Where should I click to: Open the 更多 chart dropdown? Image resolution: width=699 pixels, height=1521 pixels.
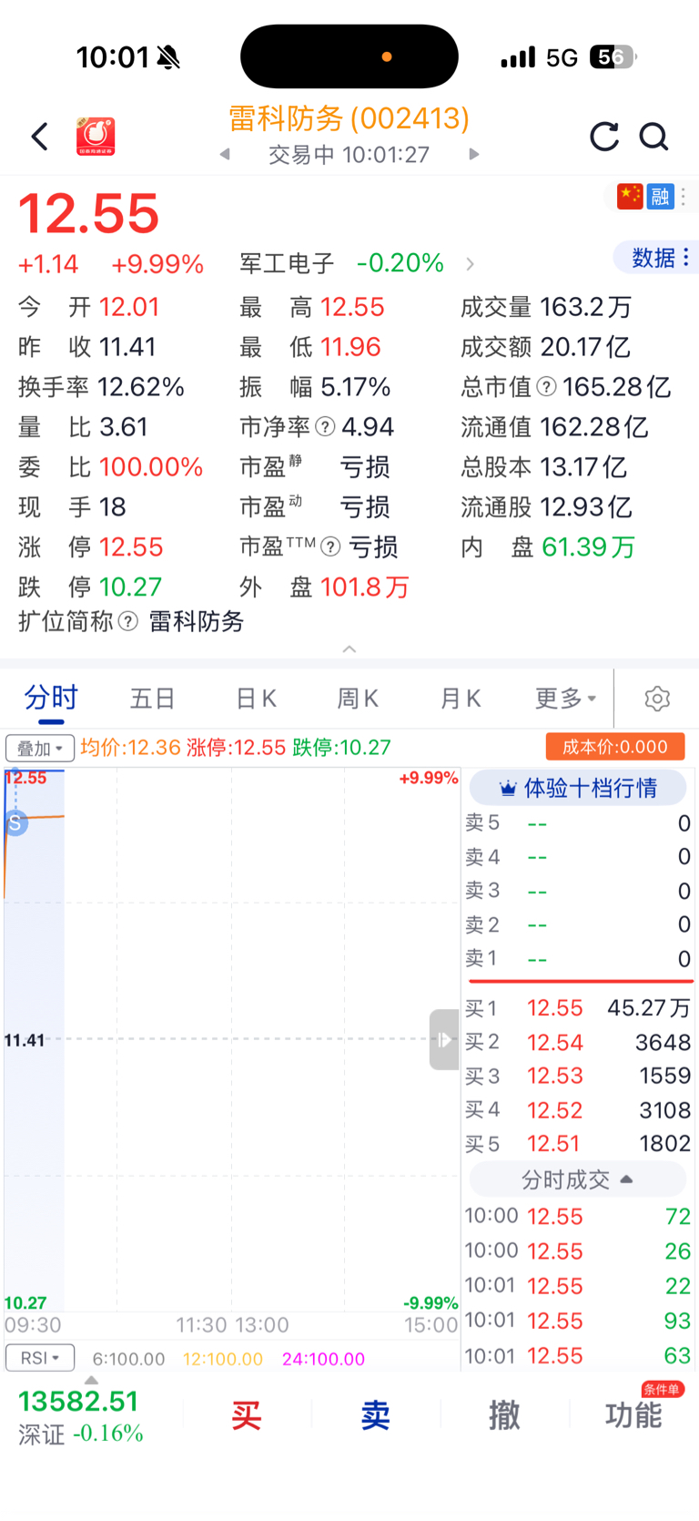[565, 699]
